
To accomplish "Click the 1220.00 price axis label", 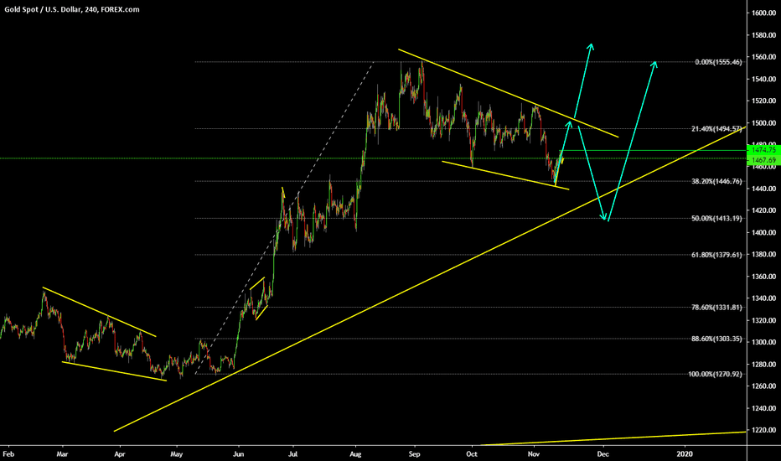I will (762, 430).
